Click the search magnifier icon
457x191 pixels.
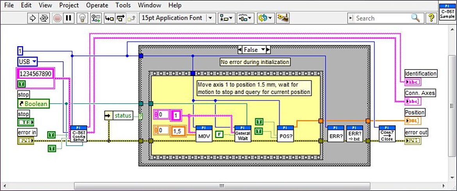pos(416,18)
